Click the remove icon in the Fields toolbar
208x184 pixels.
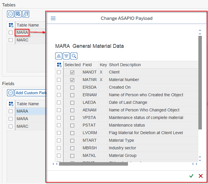11,93
